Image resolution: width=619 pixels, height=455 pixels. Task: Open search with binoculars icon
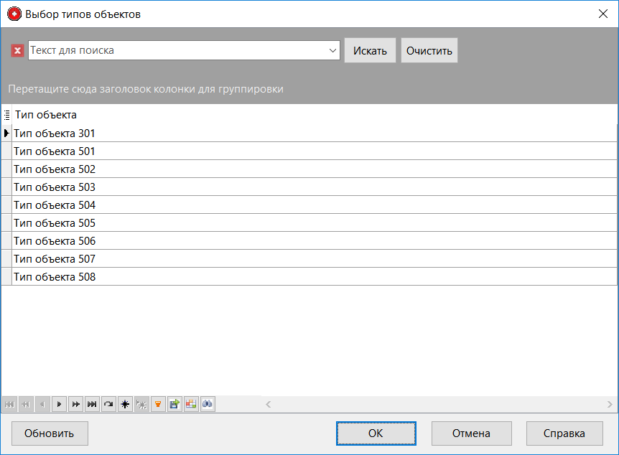[x=208, y=405]
